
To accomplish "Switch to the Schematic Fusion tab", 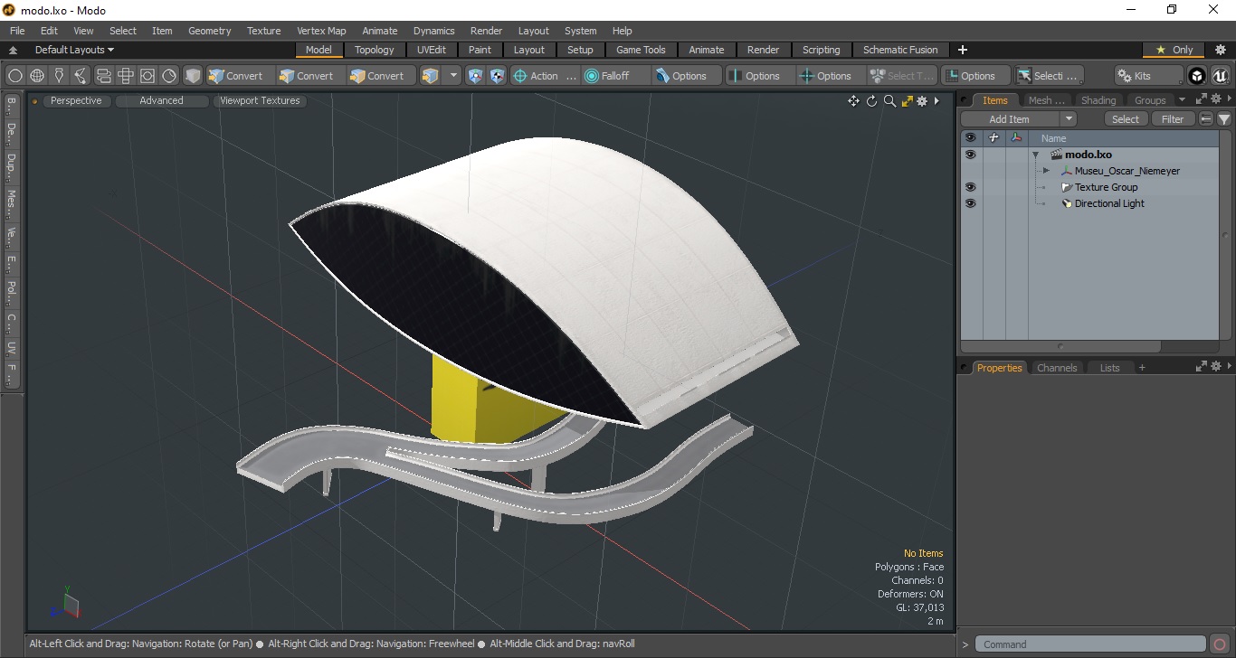I will pos(900,50).
